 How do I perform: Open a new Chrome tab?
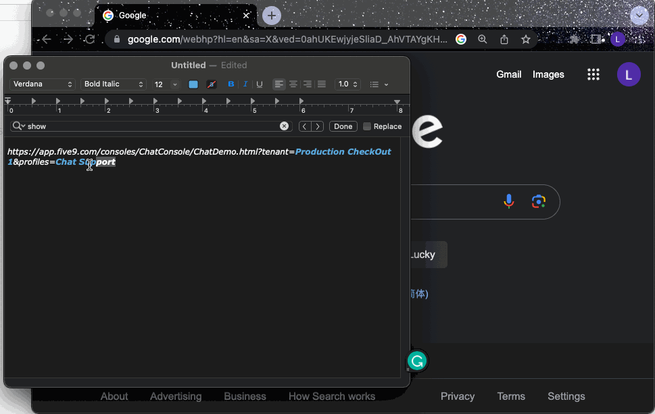[x=272, y=16]
